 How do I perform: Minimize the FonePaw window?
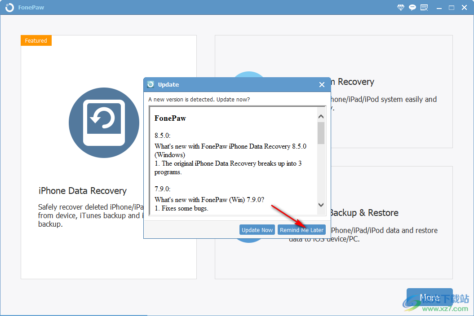[x=439, y=7]
